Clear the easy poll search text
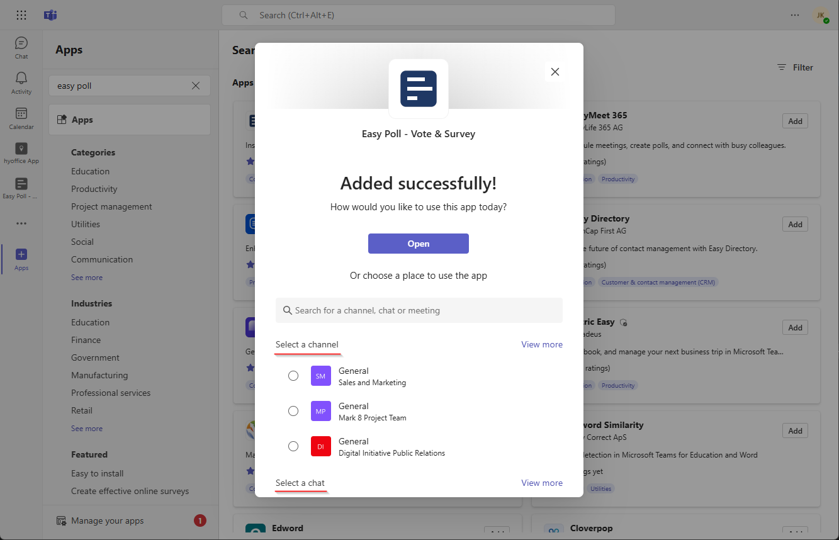 (x=196, y=86)
